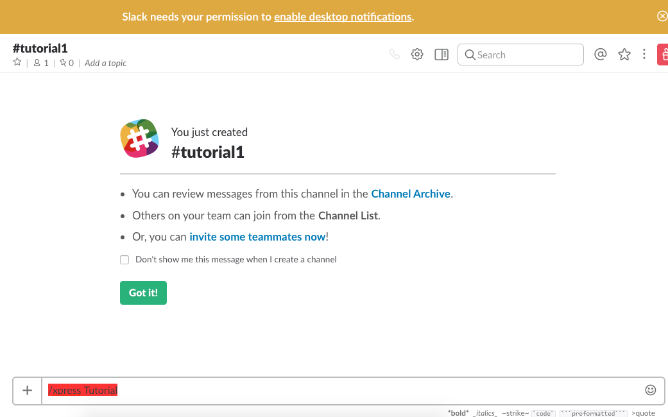Click the `code` formatting hint
Viewport: 668px width, 417px height.
click(543, 413)
